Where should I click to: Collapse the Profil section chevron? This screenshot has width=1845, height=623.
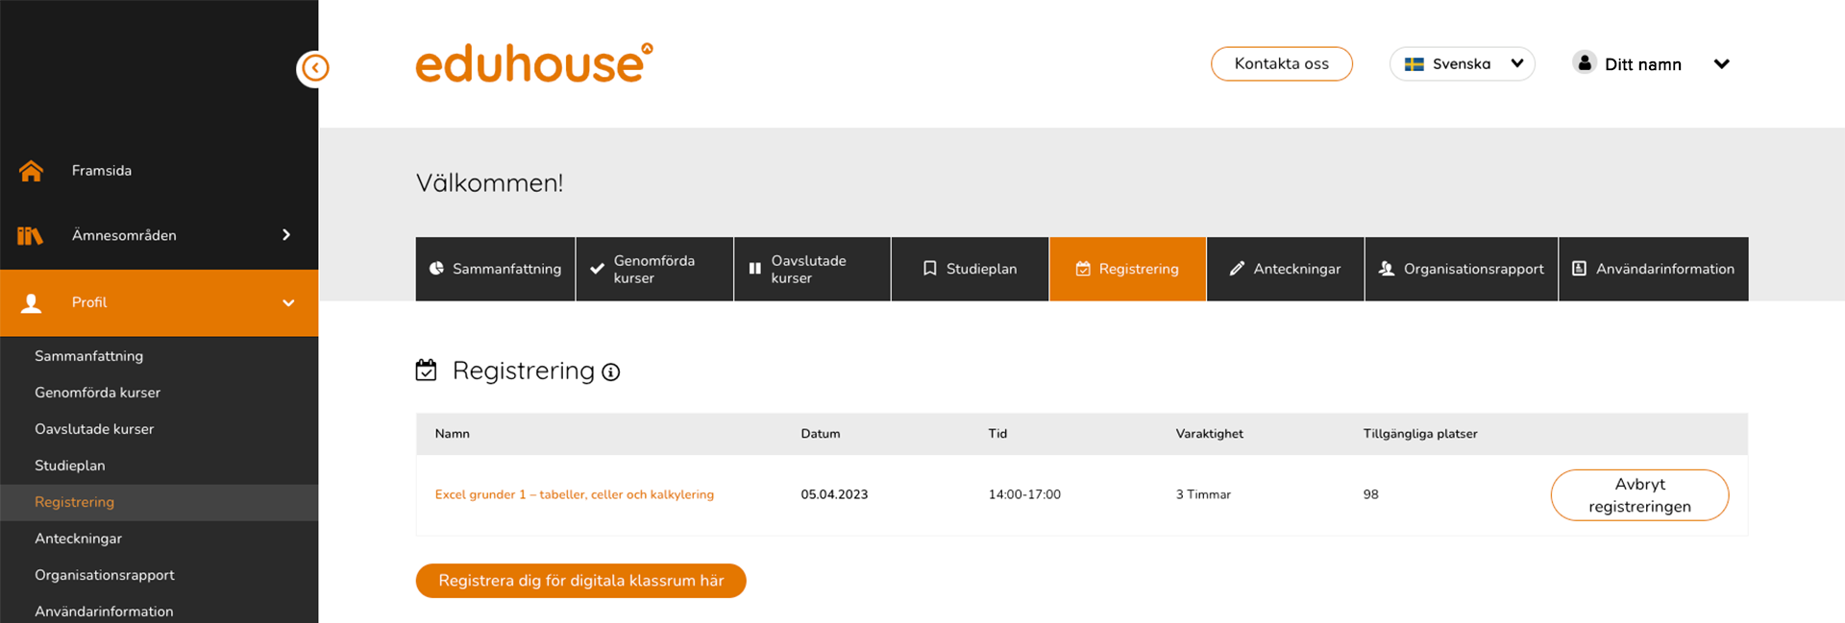pos(288,303)
